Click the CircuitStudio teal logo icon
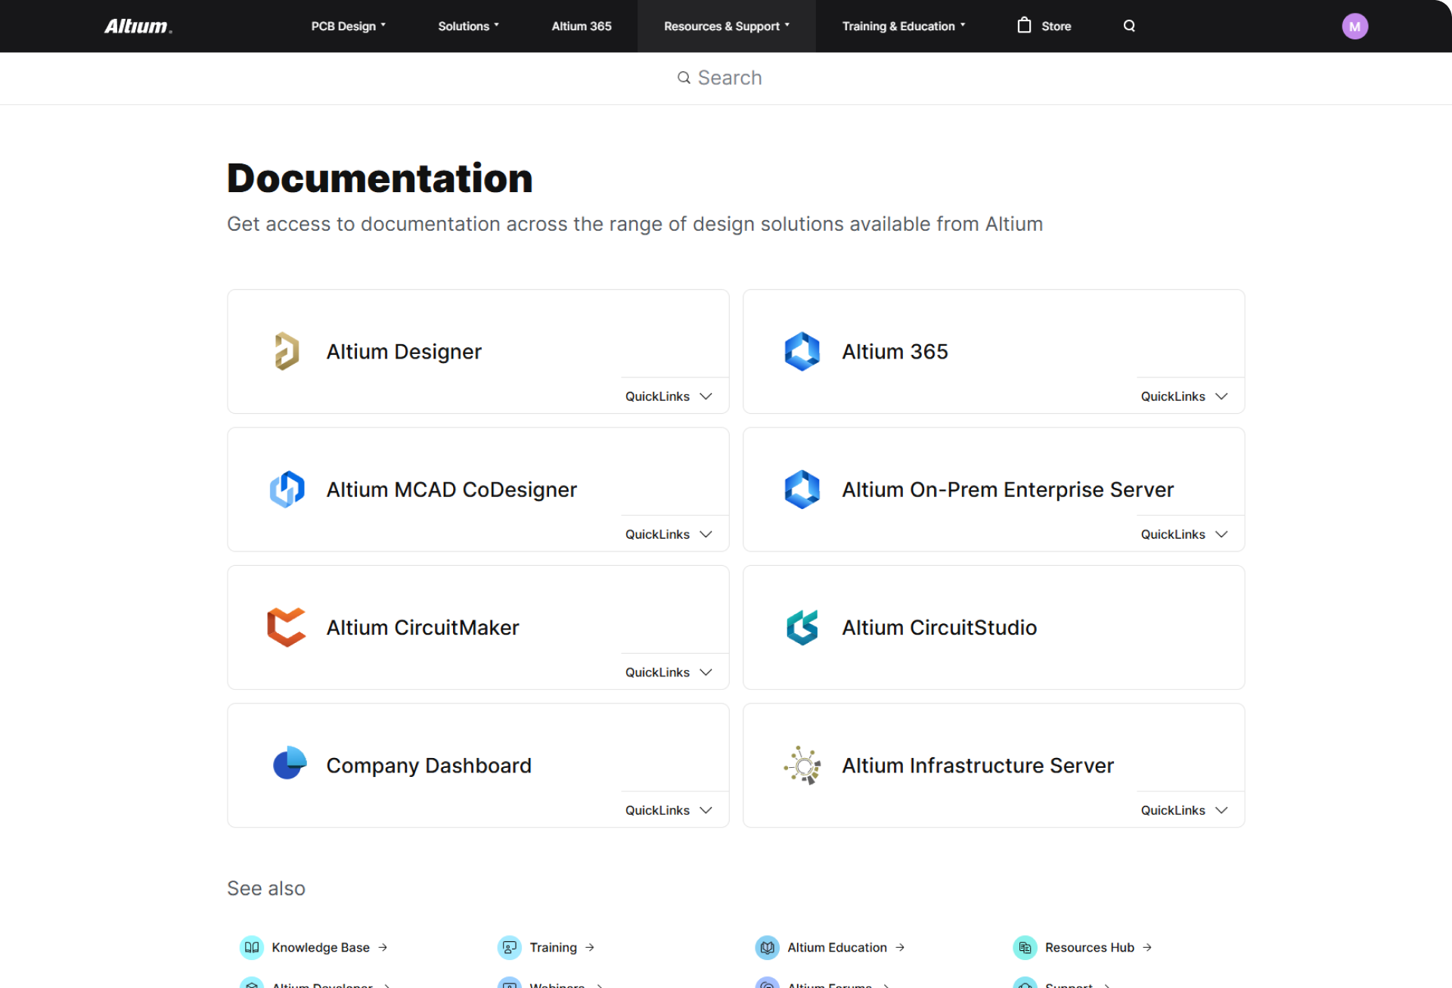Image resolution: width=1452 pixels, height=988 pixels. (x=802, y=627)
